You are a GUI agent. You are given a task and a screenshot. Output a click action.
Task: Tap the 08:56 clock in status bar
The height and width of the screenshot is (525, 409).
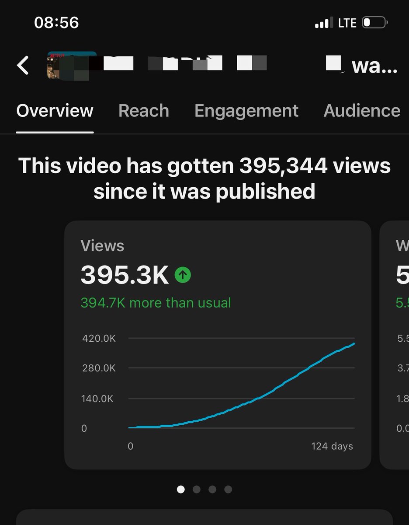[x=56, y=23]
